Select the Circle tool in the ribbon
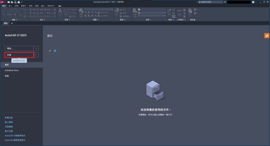Screen dimensions: 270x146 (15, 11)
